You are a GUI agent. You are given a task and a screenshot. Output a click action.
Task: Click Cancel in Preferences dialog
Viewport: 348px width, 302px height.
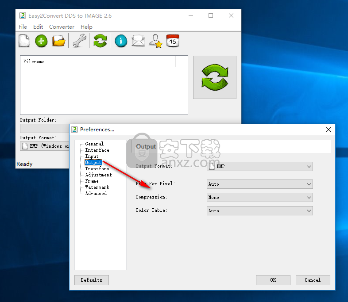[313, 280]
